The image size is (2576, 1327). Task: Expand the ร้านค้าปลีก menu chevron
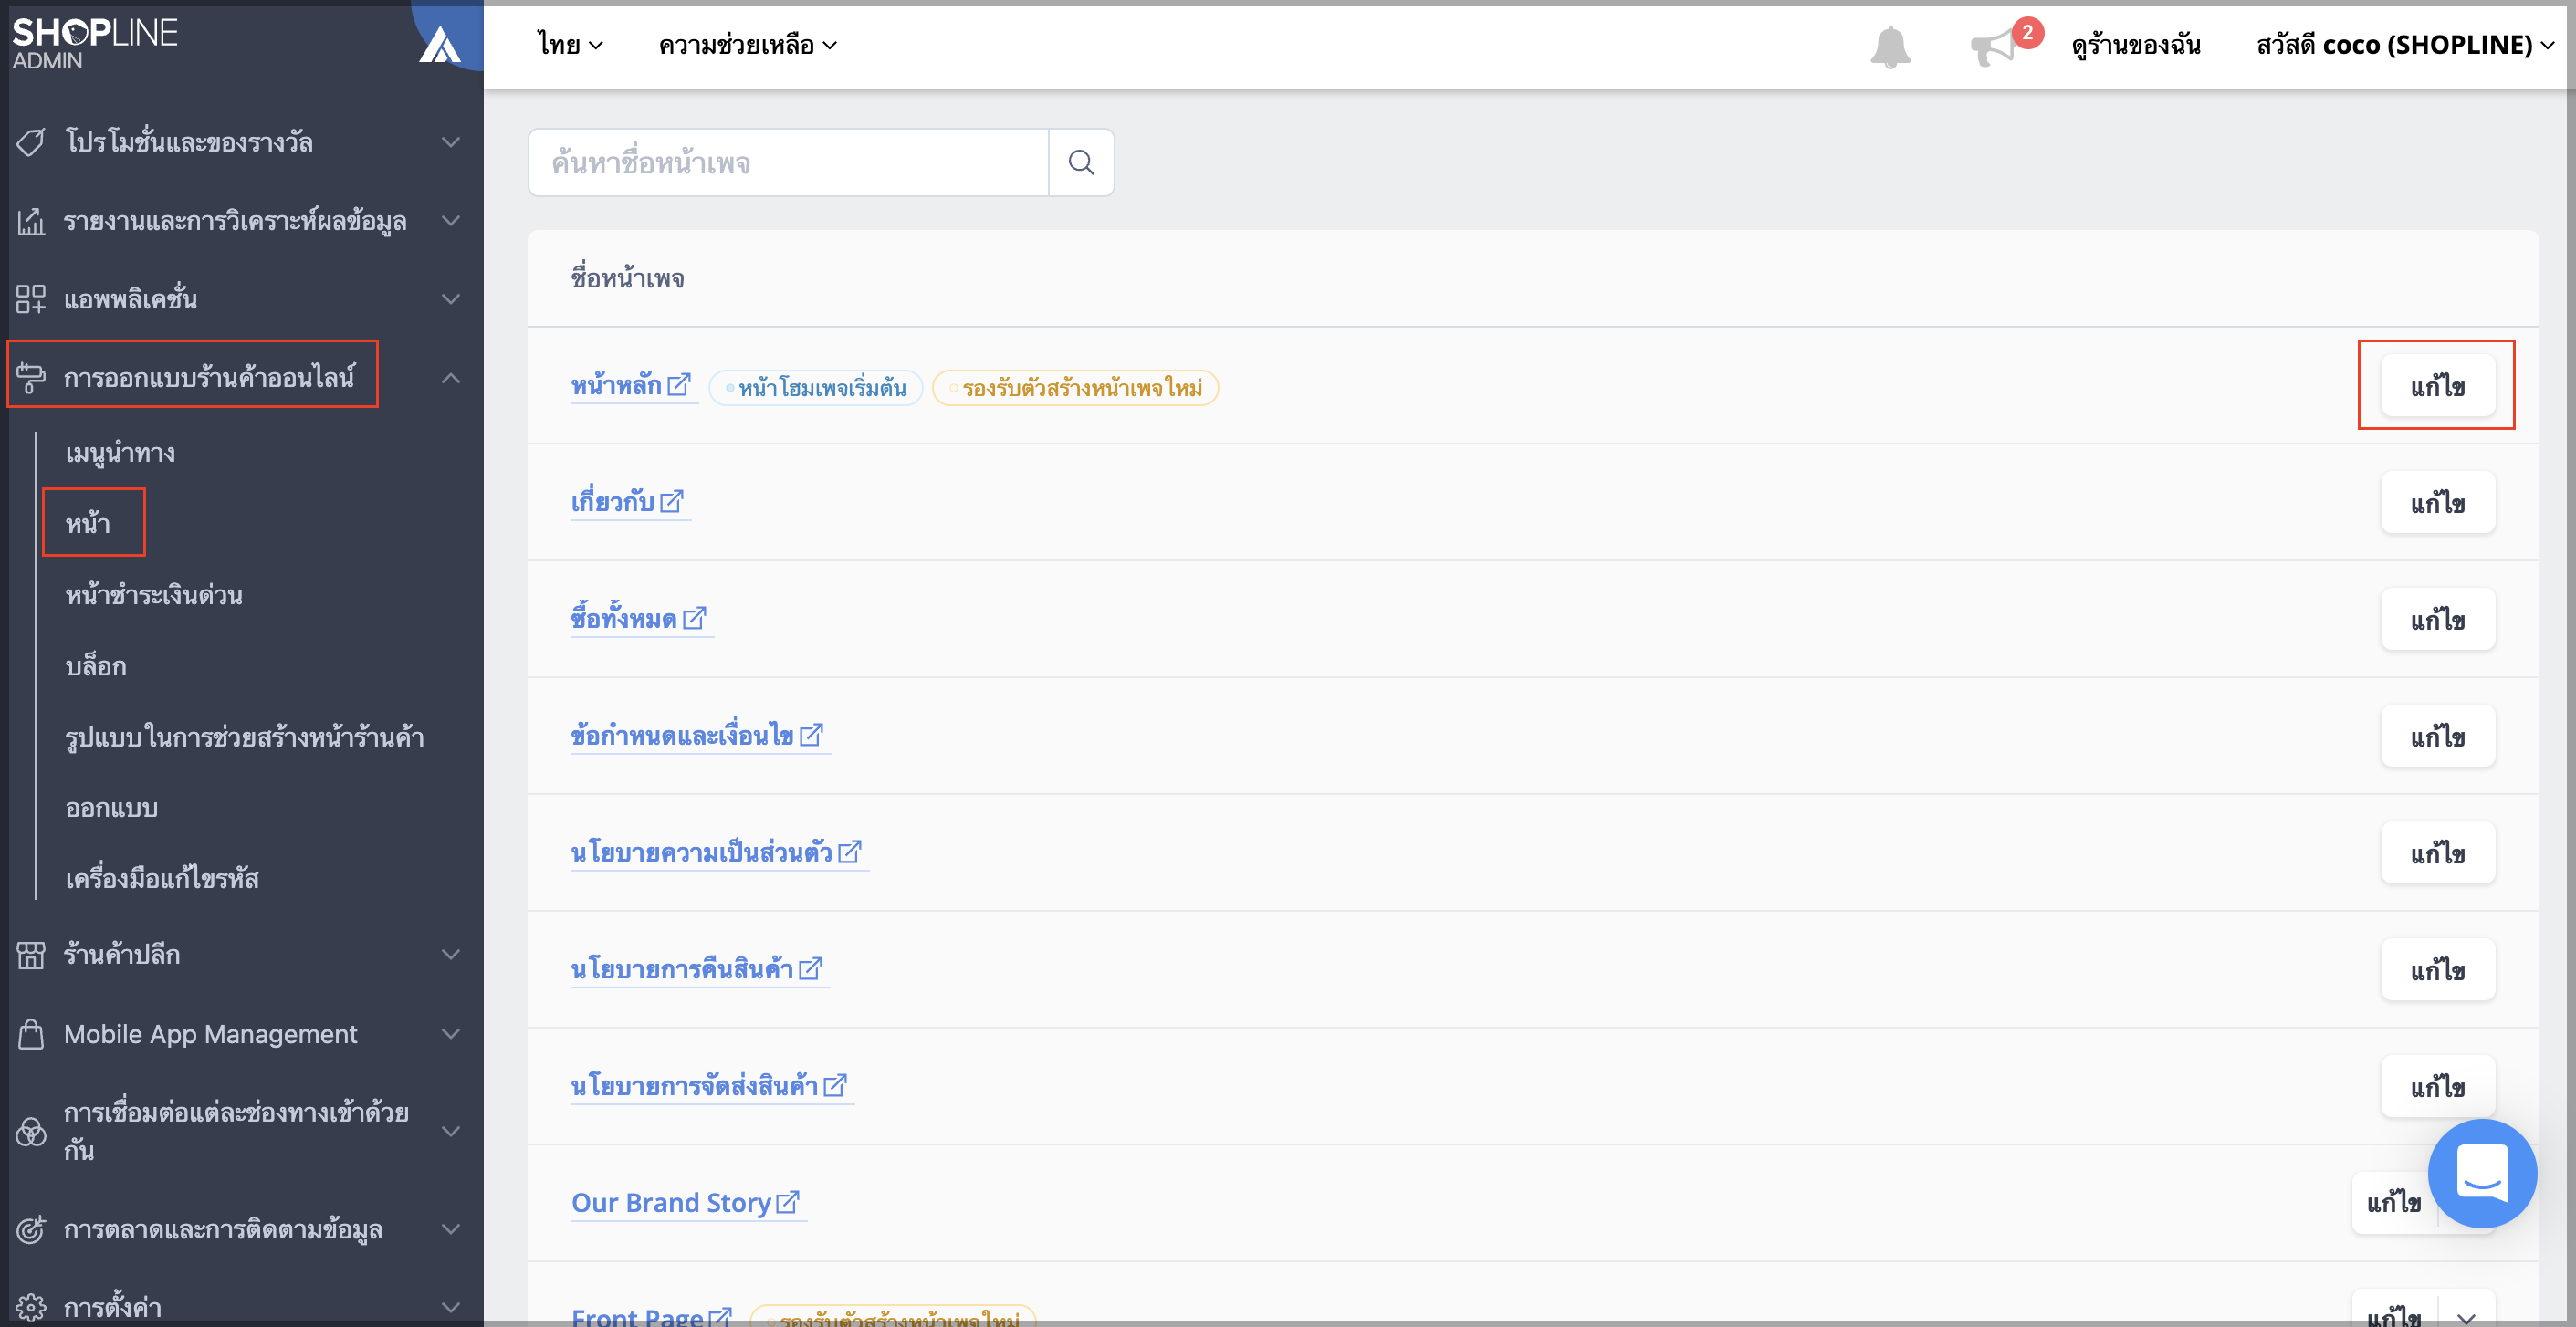pos(451,955)
